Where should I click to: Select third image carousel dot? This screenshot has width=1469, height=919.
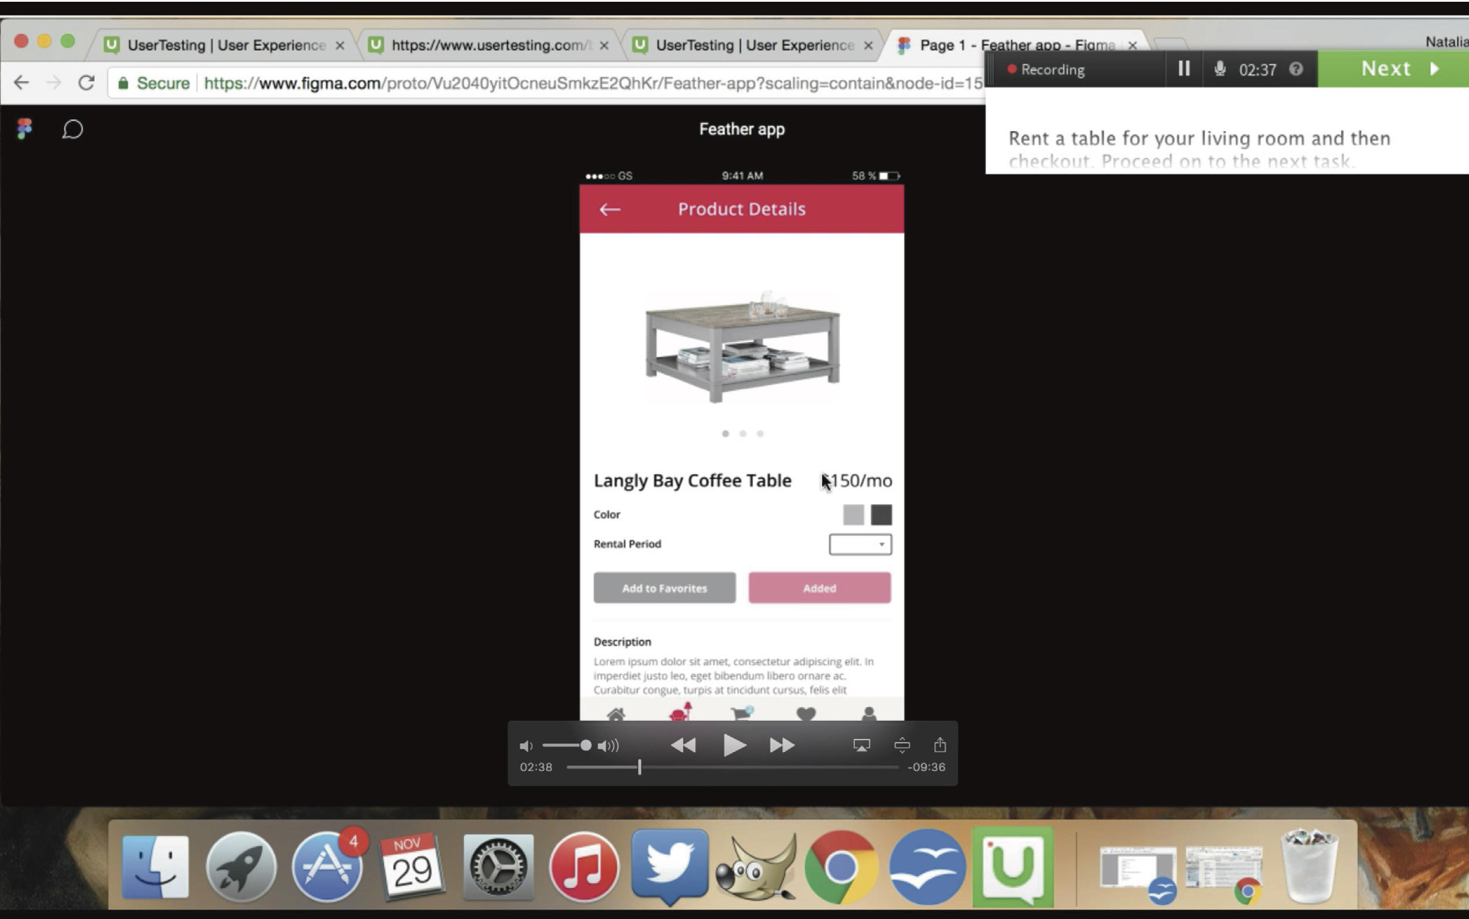click(760, 433)
